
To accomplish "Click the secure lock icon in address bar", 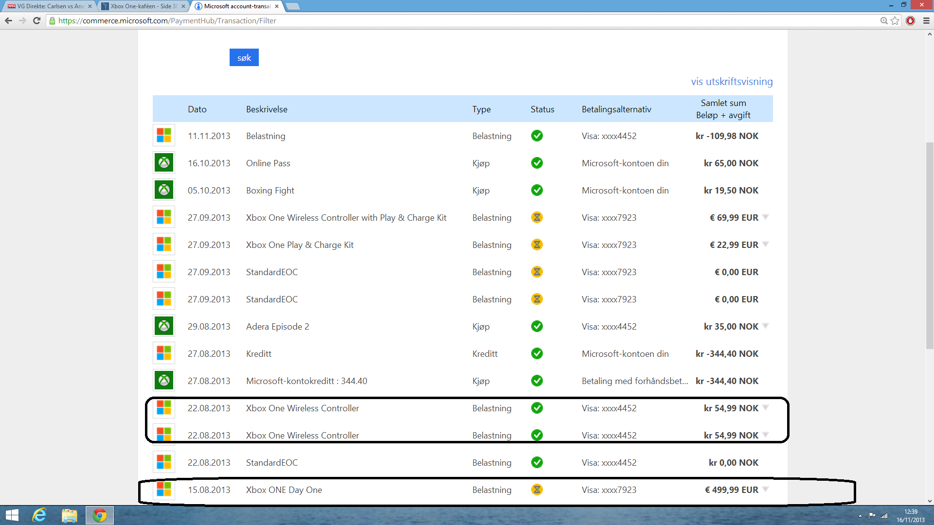I will tap(53, 20).
